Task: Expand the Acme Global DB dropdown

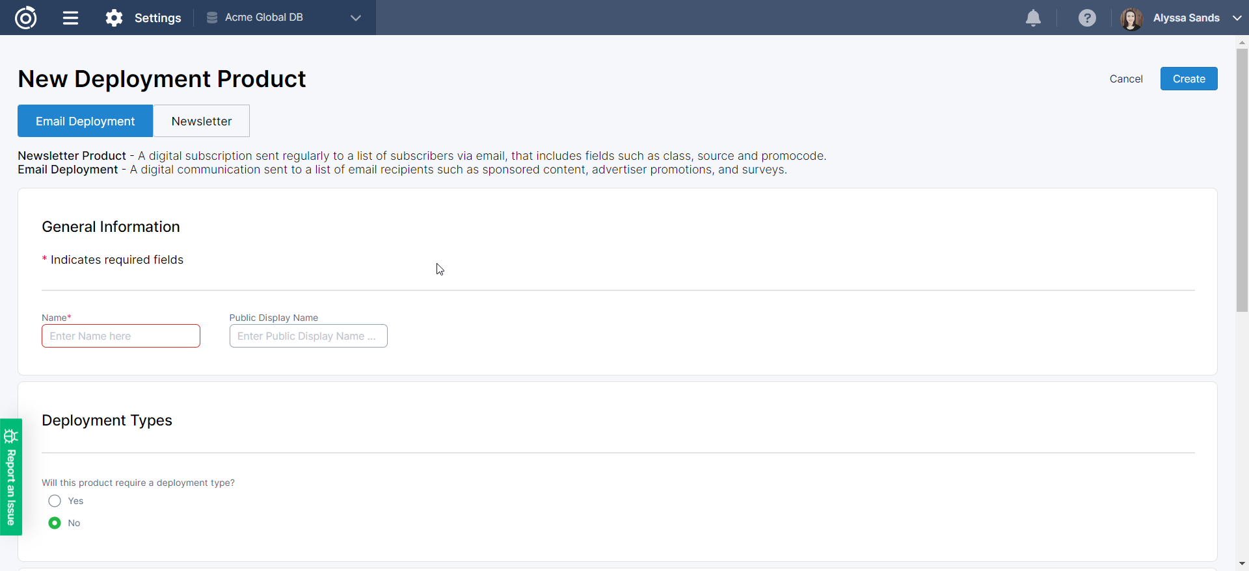Action: (355, 18)
